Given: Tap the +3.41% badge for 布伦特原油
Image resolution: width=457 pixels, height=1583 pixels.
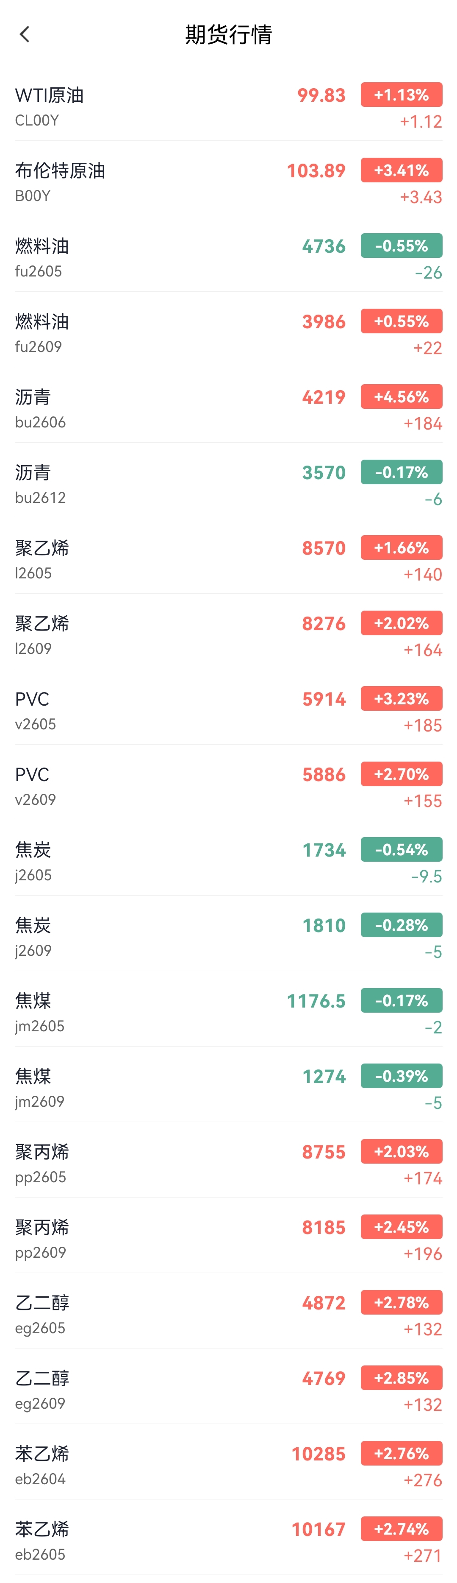Looking at the screenshot, I should coord(401,170).
